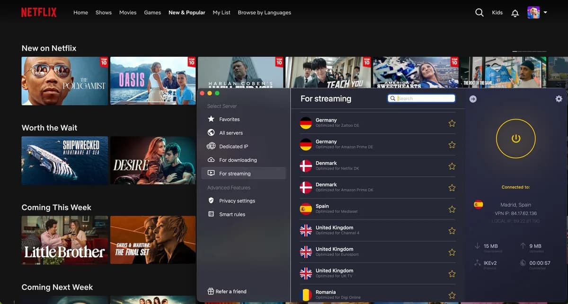568x304 pixels.
Task: Click the Dedicated IP icon
Action: point(211,147)
